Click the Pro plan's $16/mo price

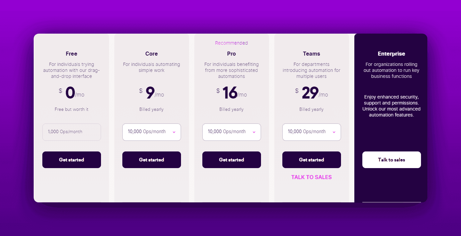[232, 93]
